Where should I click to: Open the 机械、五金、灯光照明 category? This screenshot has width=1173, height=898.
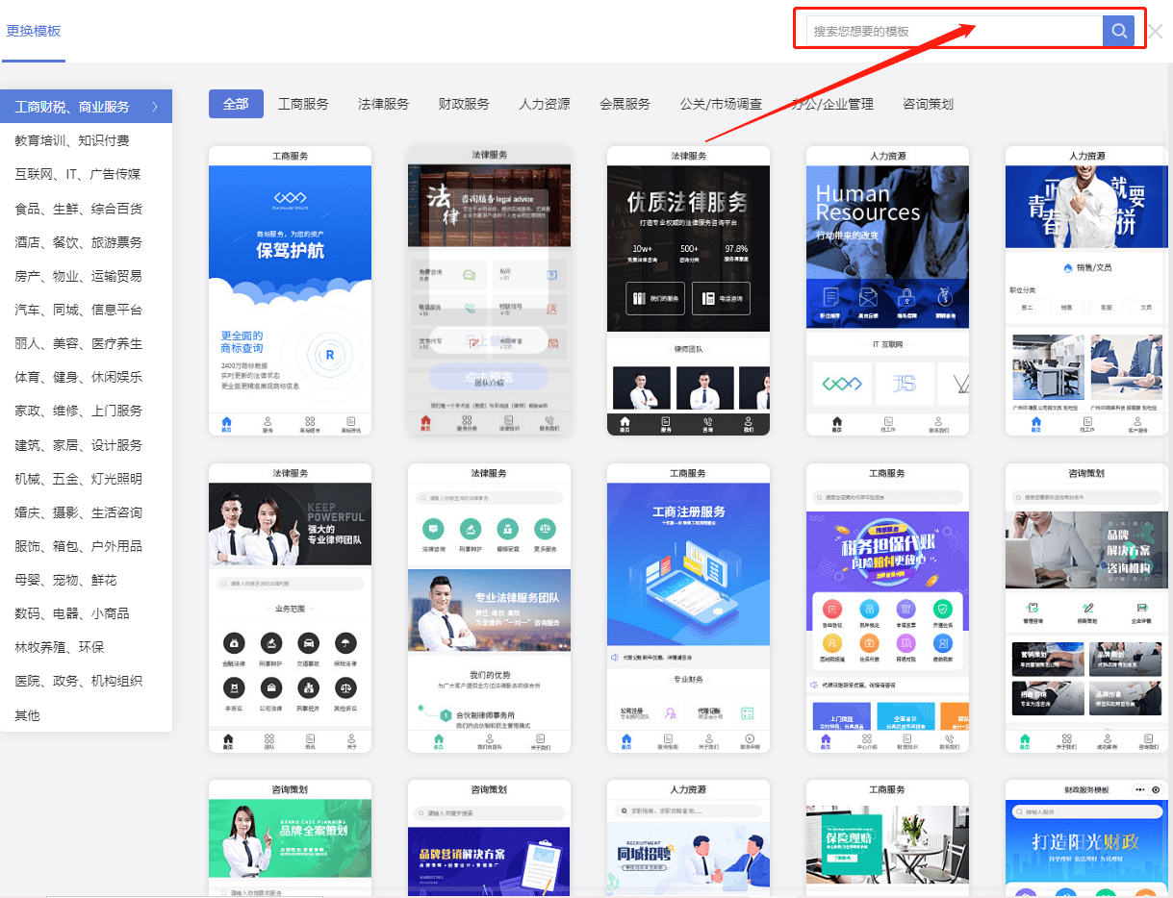click(x=78, y=479)
